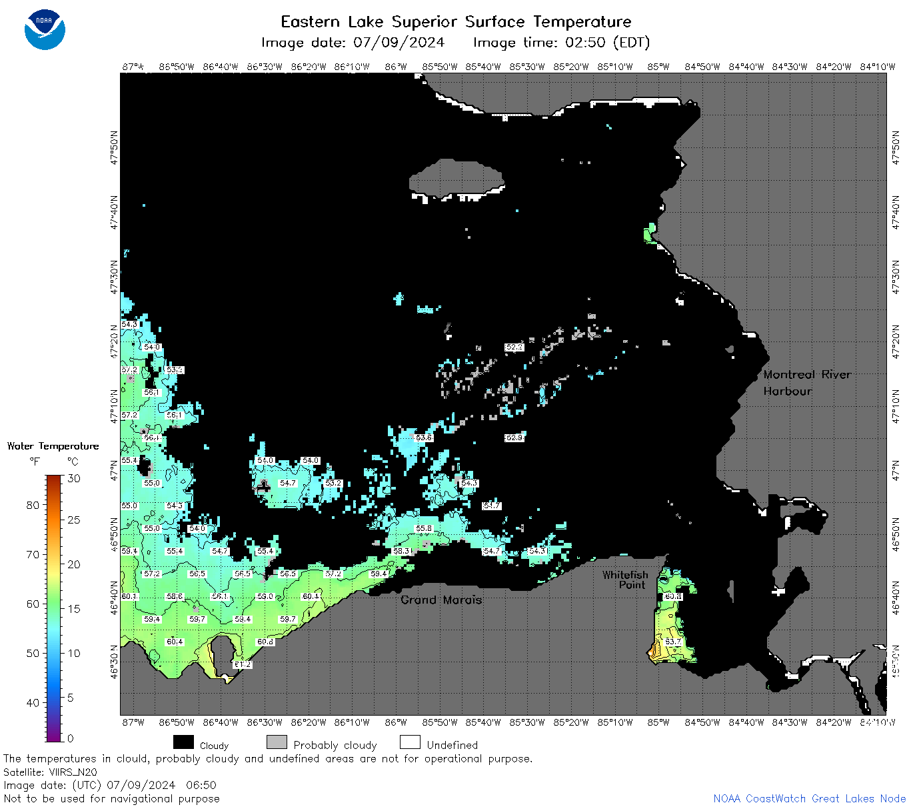Click the Whitefish Point map label
The width and height of the screenshot is (913, 809).
(x=625, y=580)
